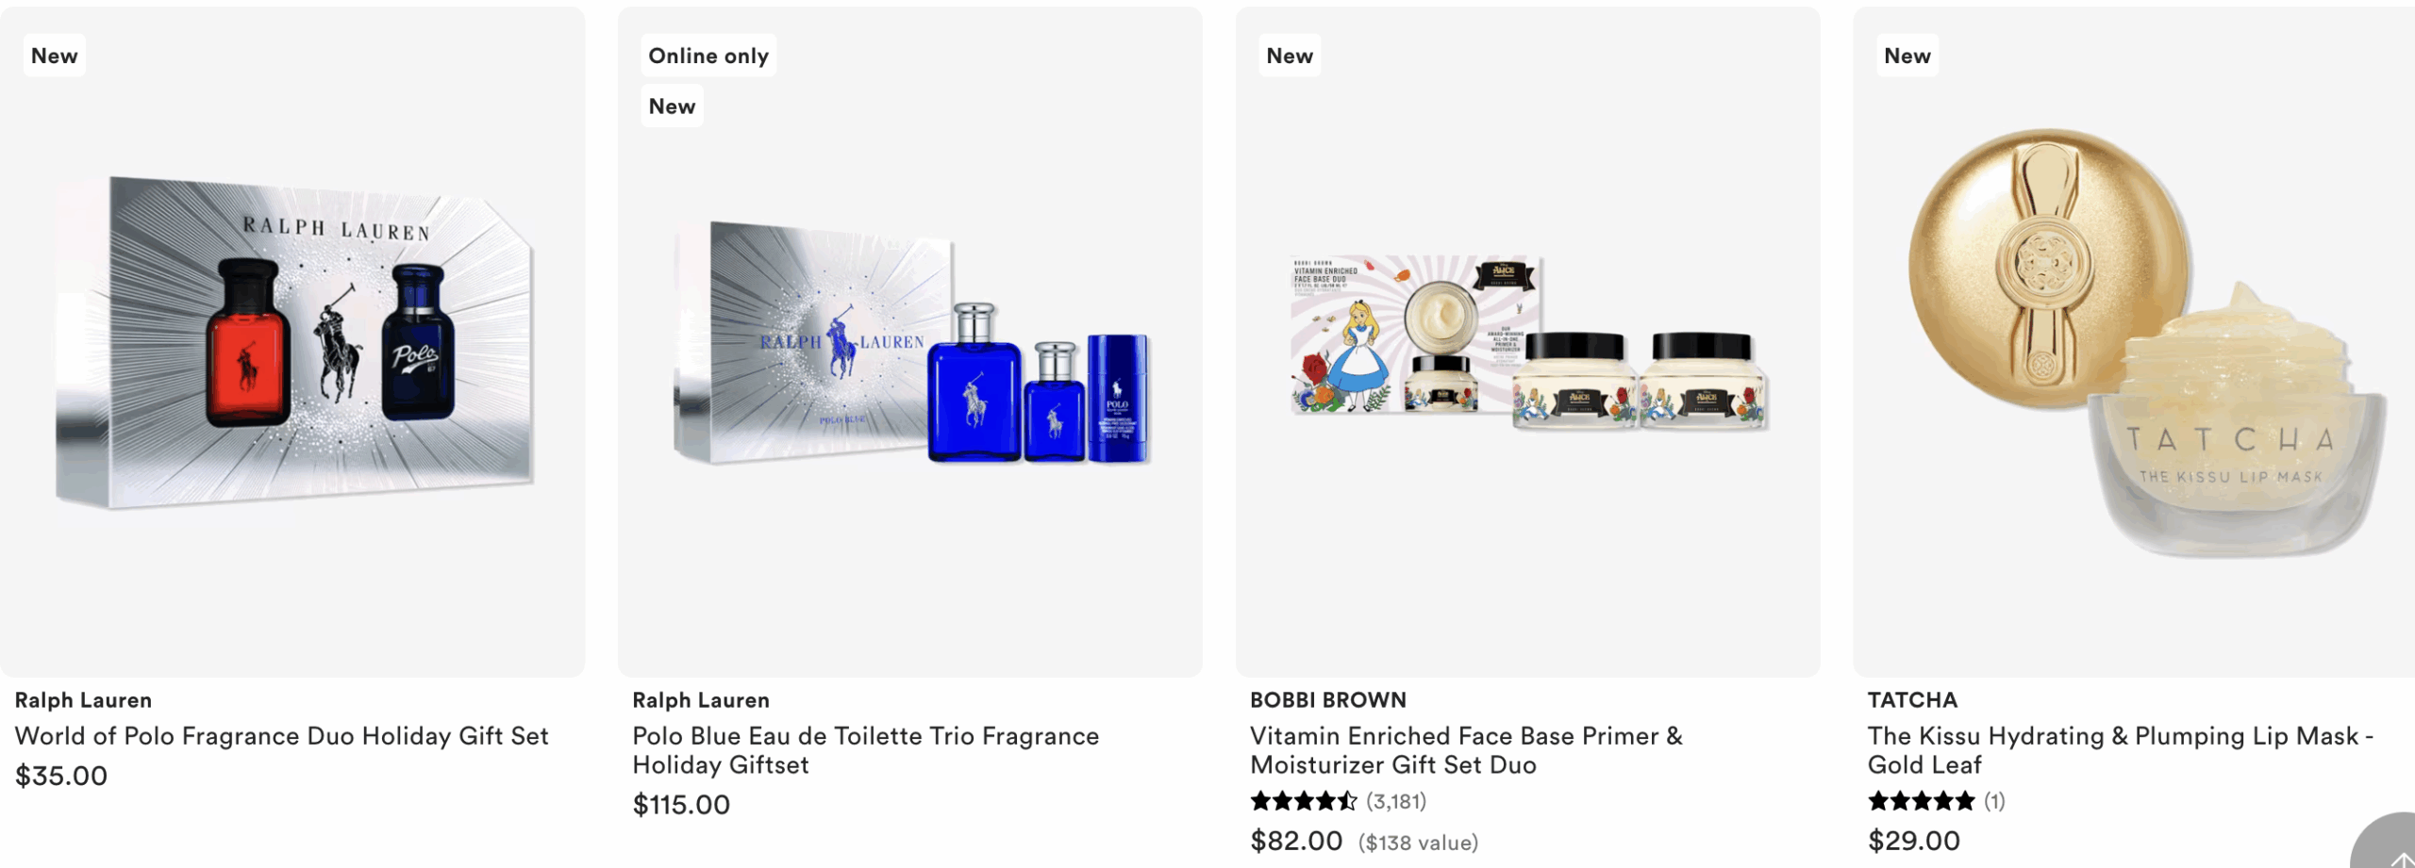Click Vitamin Enriched Face Base Primer title
2415x868 pixels.
(x=1466, y=750)
